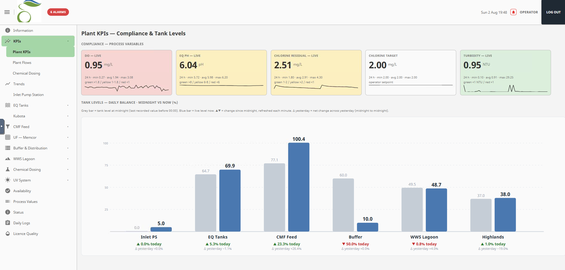565x270 pixels.
Task: Click the Information circle icon
Action: [x=8, y=30]
